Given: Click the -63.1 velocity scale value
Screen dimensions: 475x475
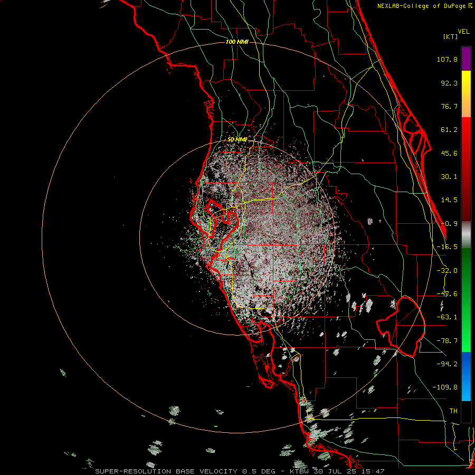Looking at the screenshot, I should [447, 317].
